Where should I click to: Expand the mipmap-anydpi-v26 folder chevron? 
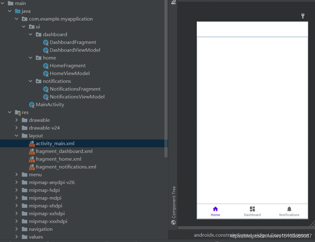[x=17, y=182]
